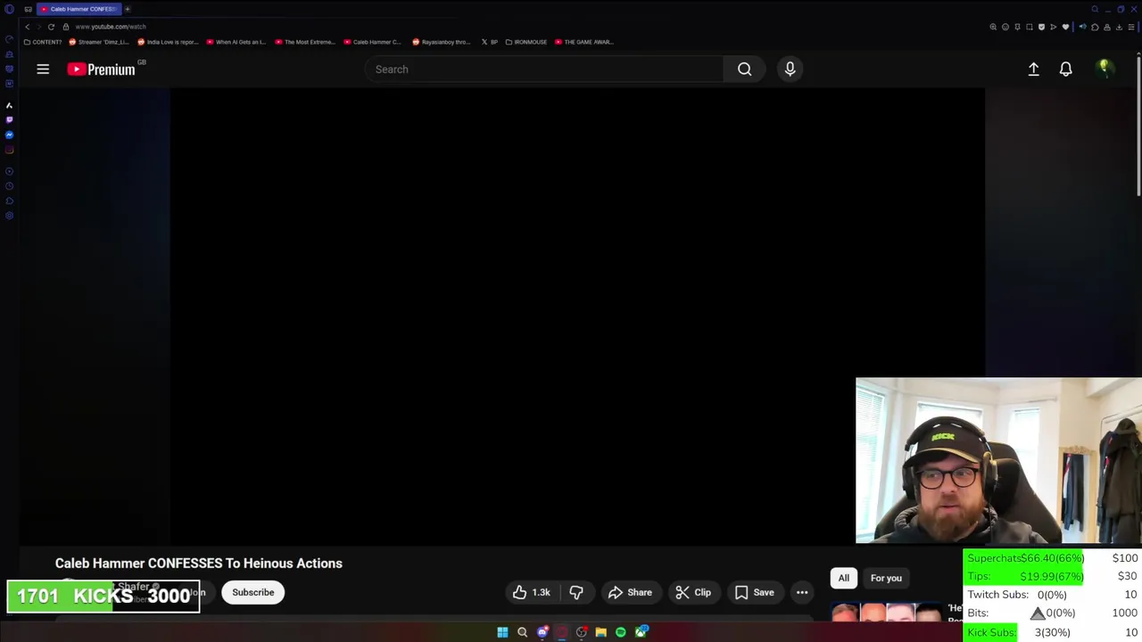Open YouTube notifications bell
1142x642 pixels.
tap(1065, 69)
